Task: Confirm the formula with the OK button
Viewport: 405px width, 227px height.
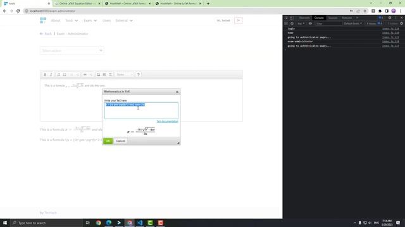Action: [x=108, y=141]
